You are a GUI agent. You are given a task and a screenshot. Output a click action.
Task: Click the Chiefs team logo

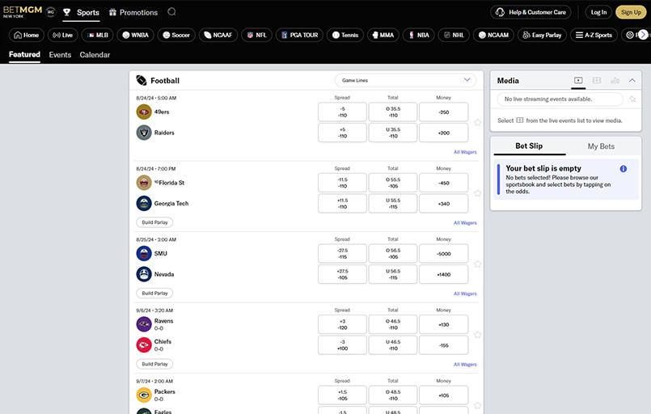coord(144,345)
